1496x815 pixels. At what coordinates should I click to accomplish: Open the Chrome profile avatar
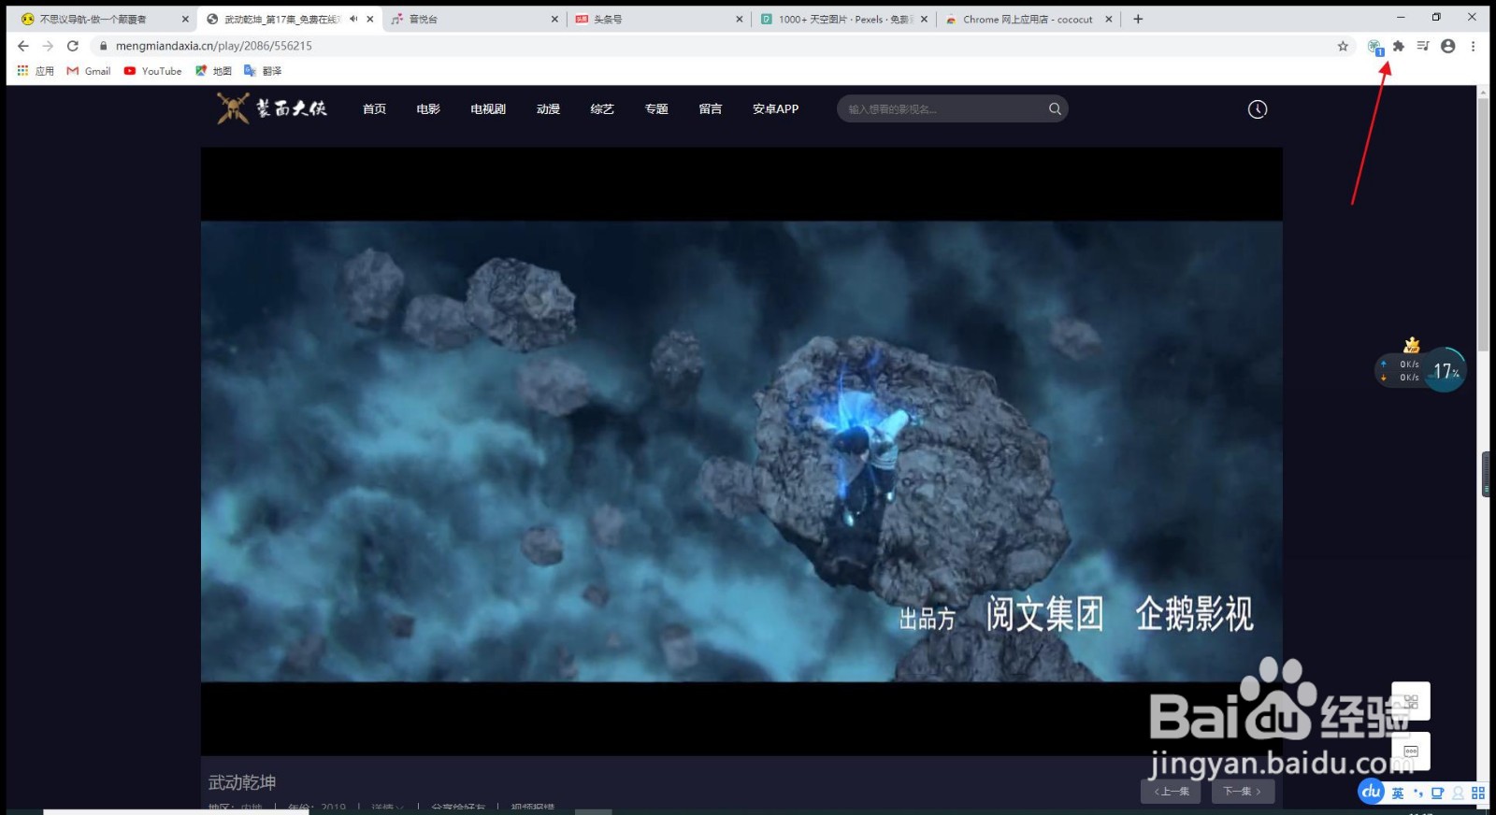click(1448, 46)
